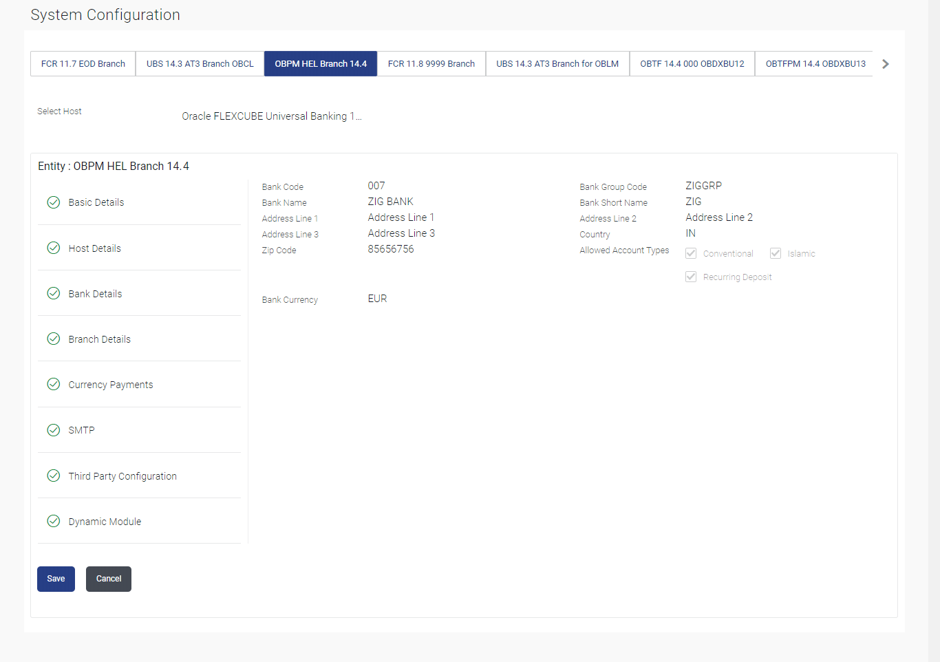The image size is (940, 662).
Task: Open the Select Host dropdown
Action: [272, 116]
